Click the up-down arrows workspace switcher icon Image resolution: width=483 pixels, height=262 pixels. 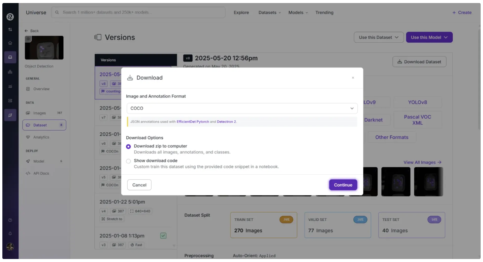click(10, 30)
